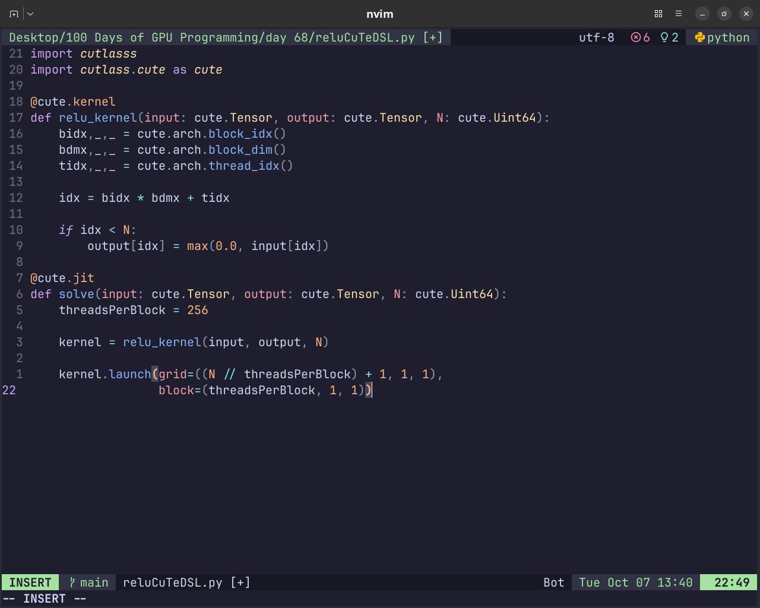Open the tab dropdown chevron in title bar

click(x=31, y=14)
